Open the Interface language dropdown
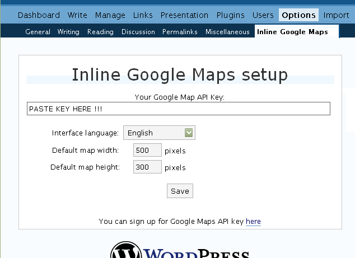The width and height of the screenshot is (355, 258). tap(159, 133)
